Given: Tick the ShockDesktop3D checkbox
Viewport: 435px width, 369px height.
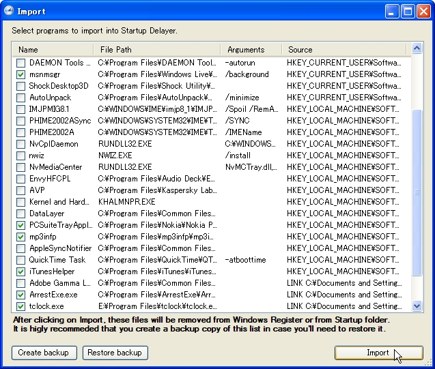Looking at the screenshot, I should point(20,86).
